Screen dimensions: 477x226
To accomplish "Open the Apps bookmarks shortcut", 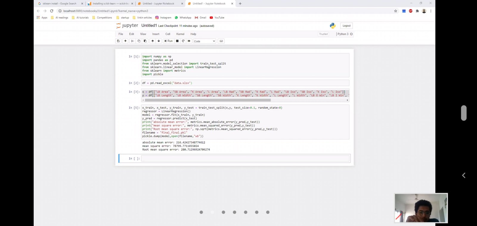I will pyautogui.click(x=42, y=18).
